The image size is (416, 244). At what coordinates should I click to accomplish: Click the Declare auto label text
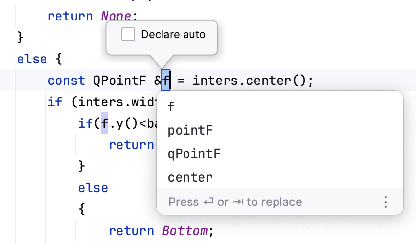(x=173, y=35)
